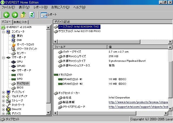Click the device list left scroll arrow

[55, 42]
